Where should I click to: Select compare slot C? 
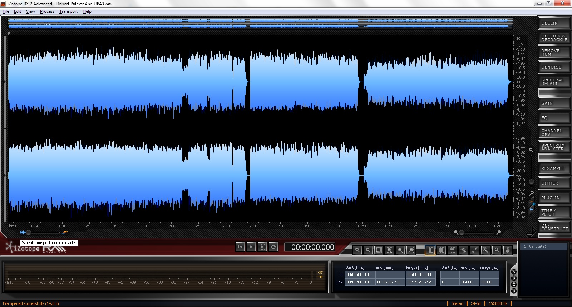(514, 285)
